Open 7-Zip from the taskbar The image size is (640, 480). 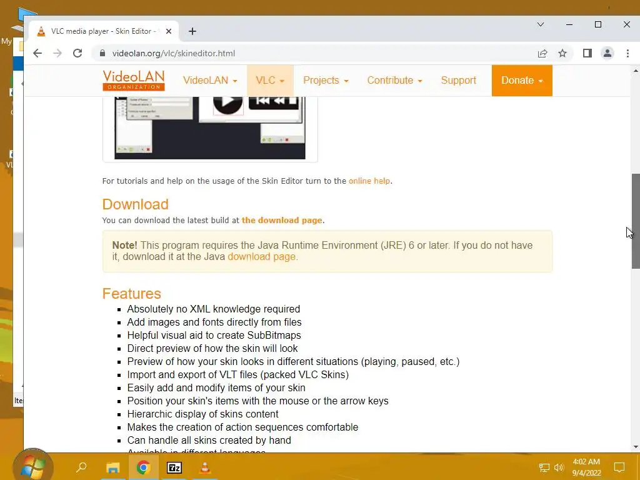[174, 467]
